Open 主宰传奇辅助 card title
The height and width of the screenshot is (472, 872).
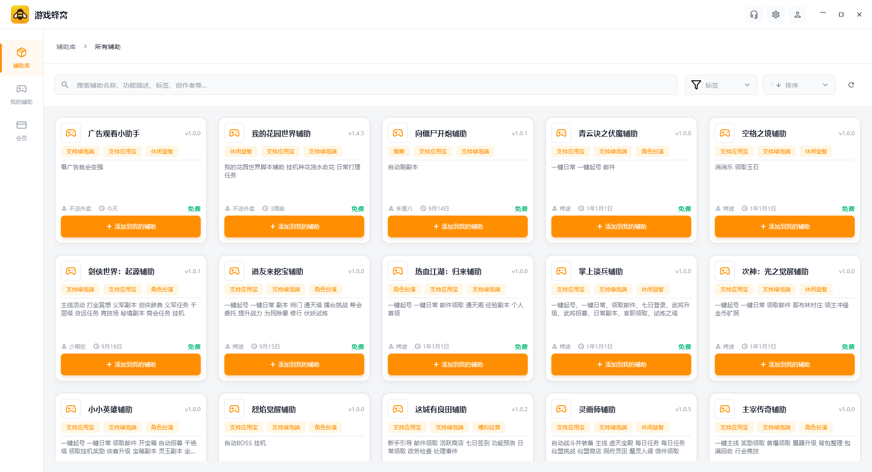coord(764,409)
